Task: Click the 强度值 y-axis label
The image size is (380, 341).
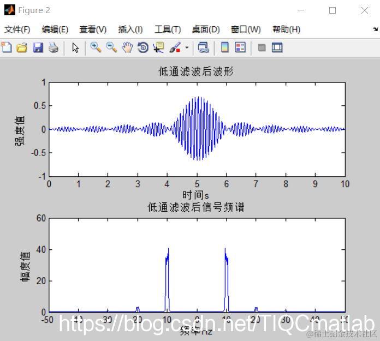Action: (20, 130)
